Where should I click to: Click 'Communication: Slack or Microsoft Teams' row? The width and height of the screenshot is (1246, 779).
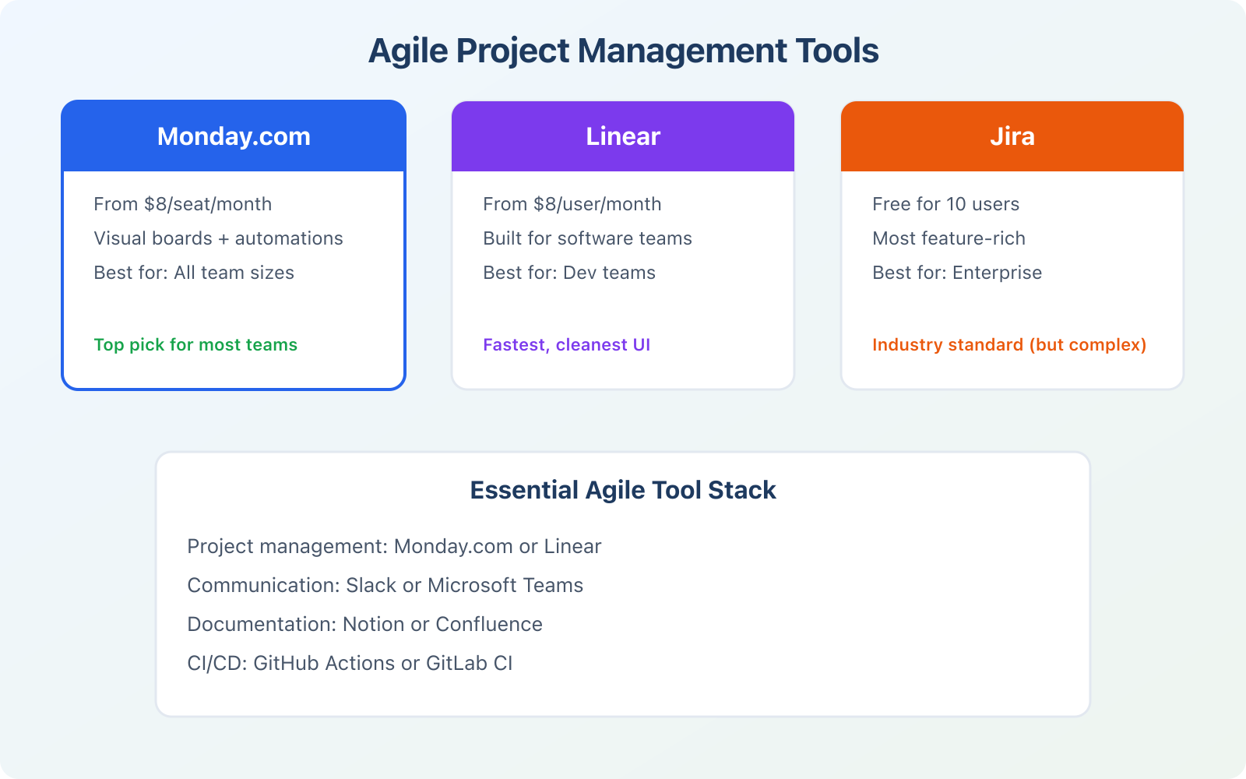click(385, 586)
